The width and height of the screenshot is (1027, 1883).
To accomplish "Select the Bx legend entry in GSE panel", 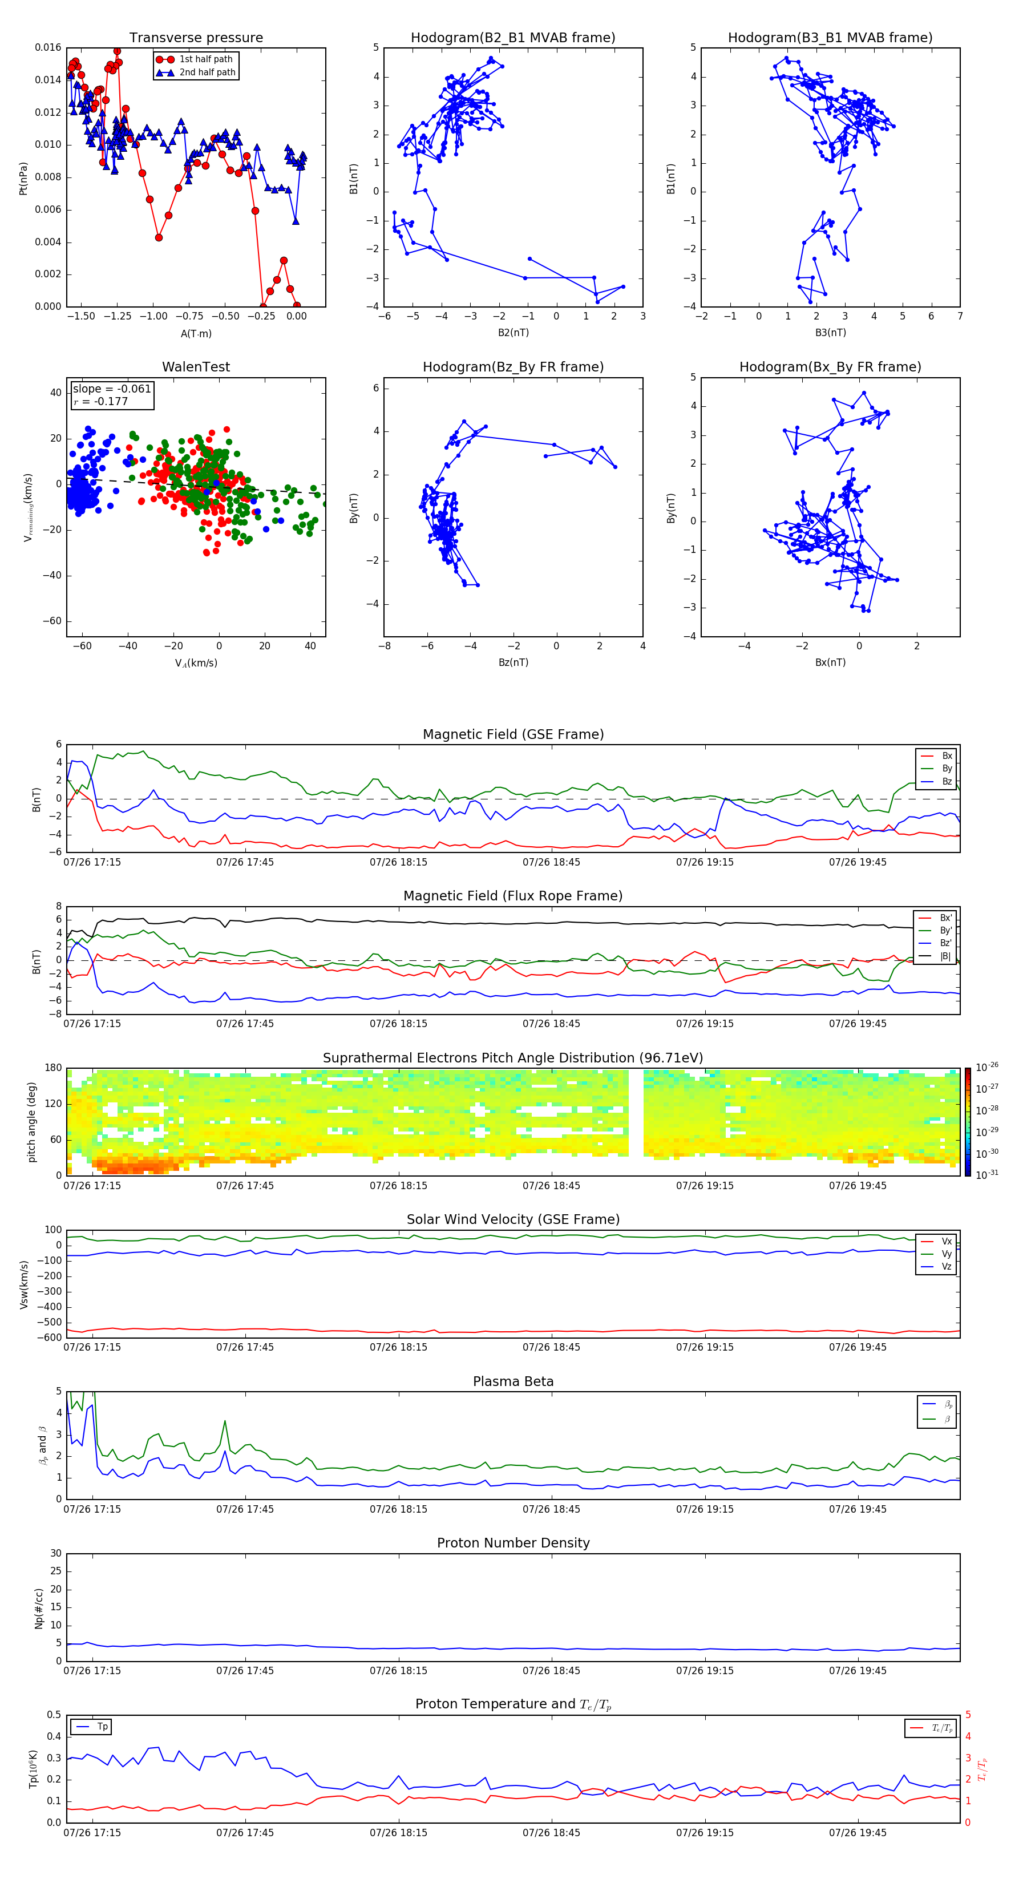I will click(x=936, y=756).
